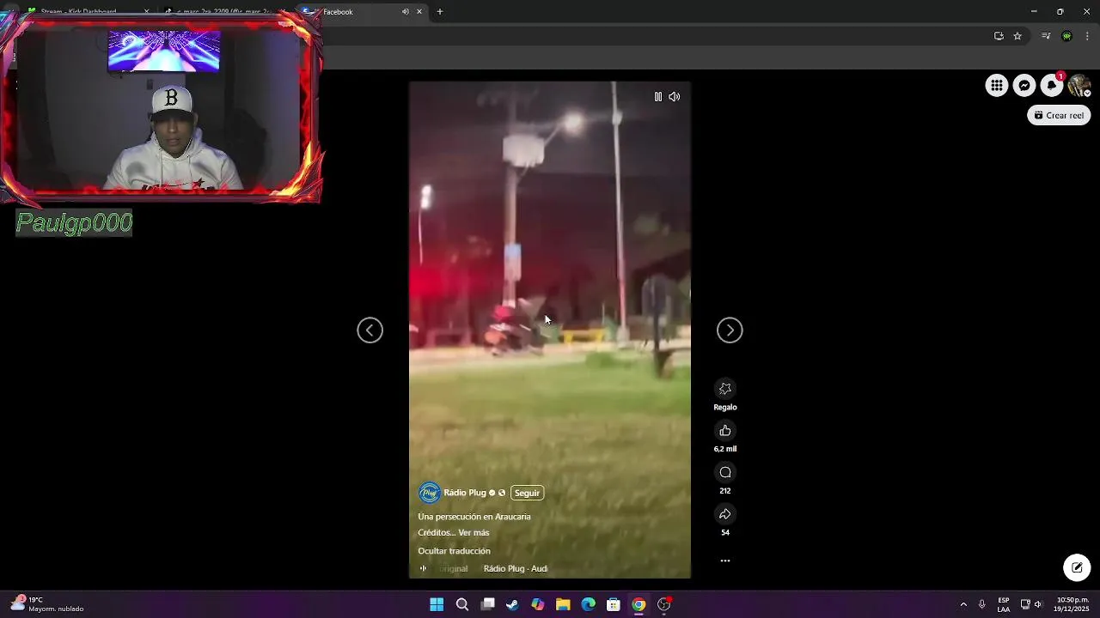Go to the previous reel

pos(370,330)
